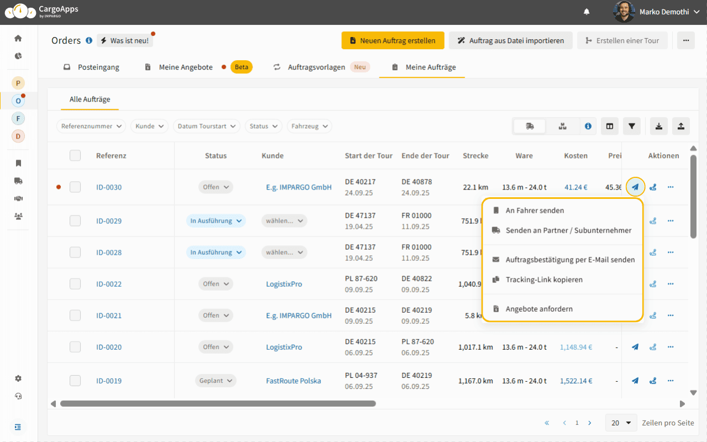This screenshot has width=707, height=442.
Task: Toggle the select-all header checkbox
Action: click(75, 156)
